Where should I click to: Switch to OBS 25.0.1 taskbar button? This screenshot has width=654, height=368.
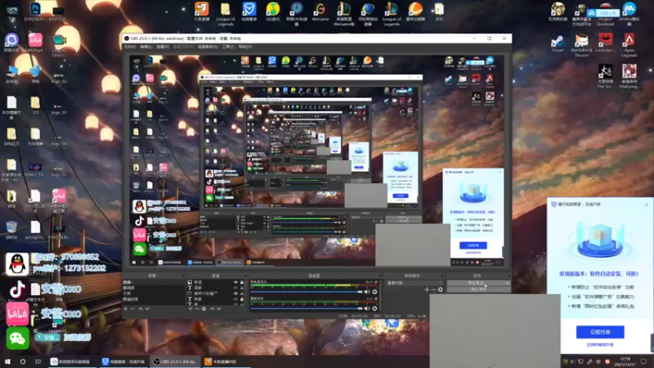click(175, 361)
